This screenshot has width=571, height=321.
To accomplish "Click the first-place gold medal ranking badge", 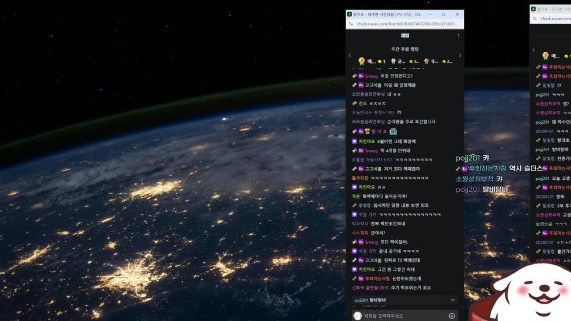I will [361, 61].
